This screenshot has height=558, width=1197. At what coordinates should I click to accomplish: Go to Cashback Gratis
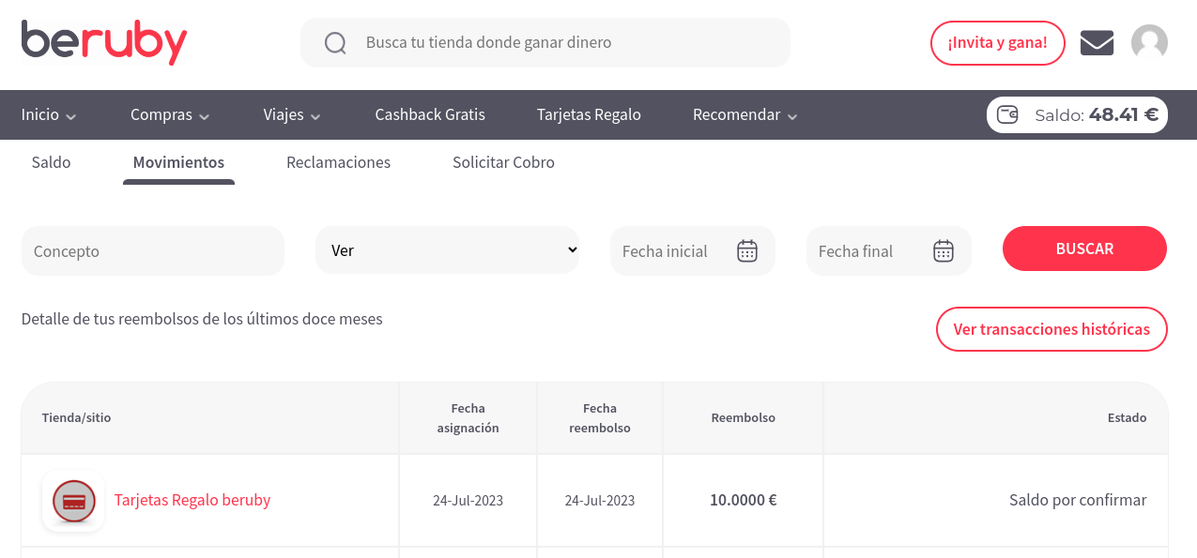coord(430,115)
